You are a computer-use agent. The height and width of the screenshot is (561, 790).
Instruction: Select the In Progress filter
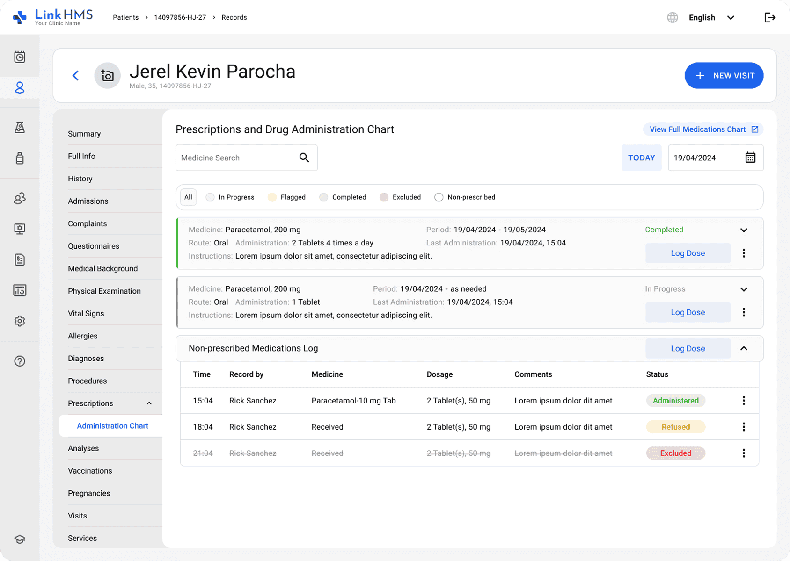tap(231, 197)
